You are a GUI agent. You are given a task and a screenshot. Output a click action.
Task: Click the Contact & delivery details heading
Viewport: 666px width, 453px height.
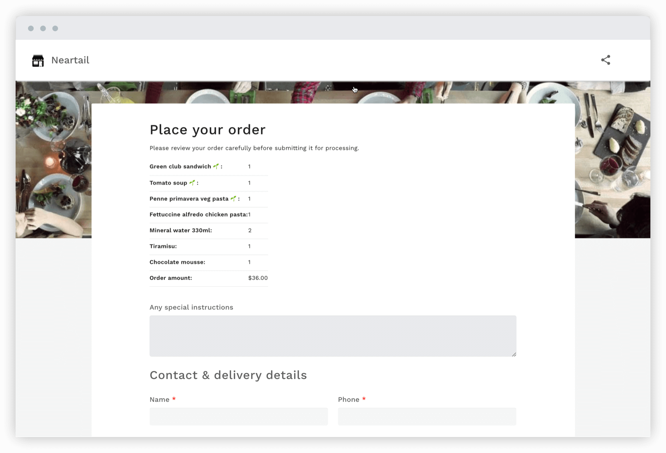228,375
